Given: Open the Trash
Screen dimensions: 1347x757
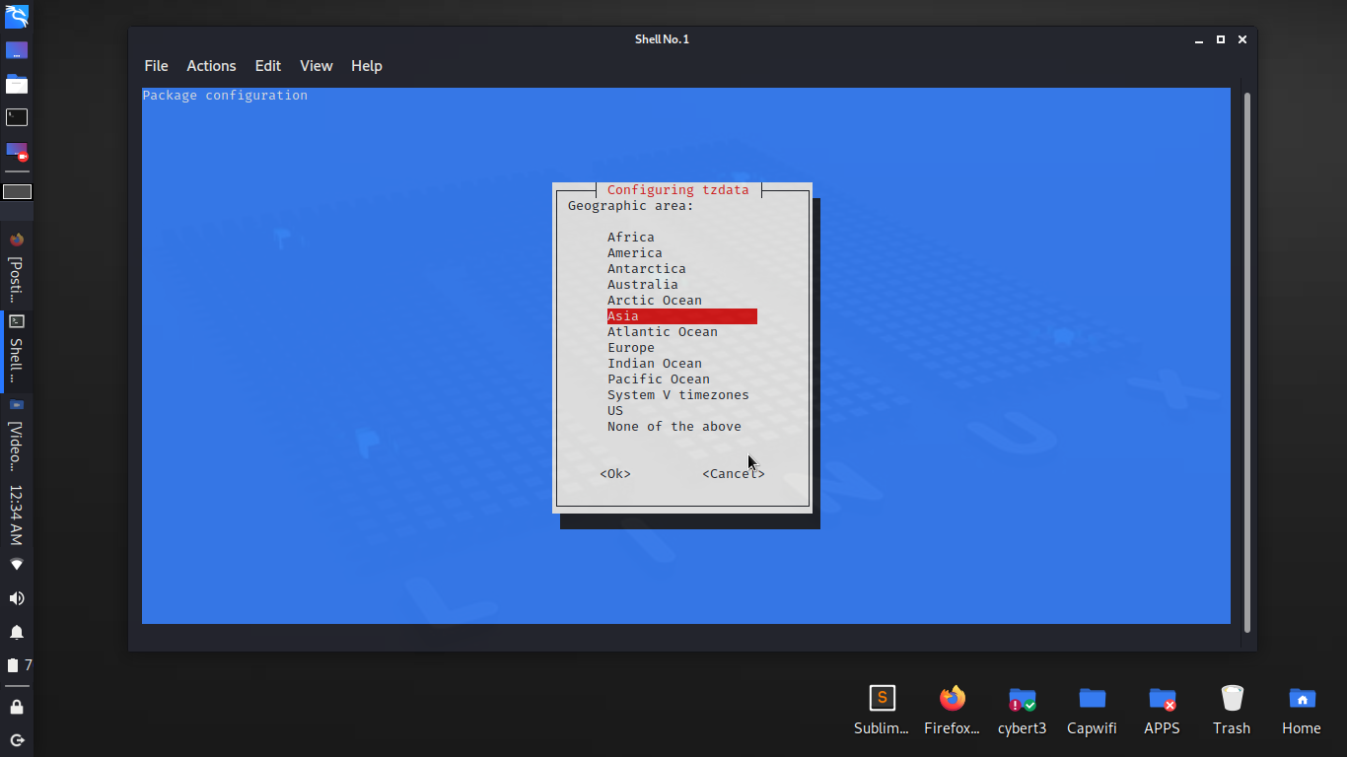Looking at the screenshot, I should click(x=1232, y=702).
